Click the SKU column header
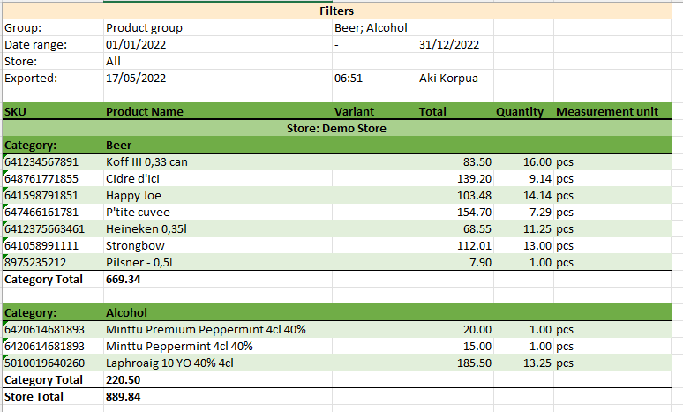The width and height of the screenshot is (683, 412). [16, 112]
